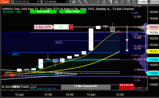Click the red EU ETH OR button
Viewport: 159px width, 98px height.
tap(126, 87)
